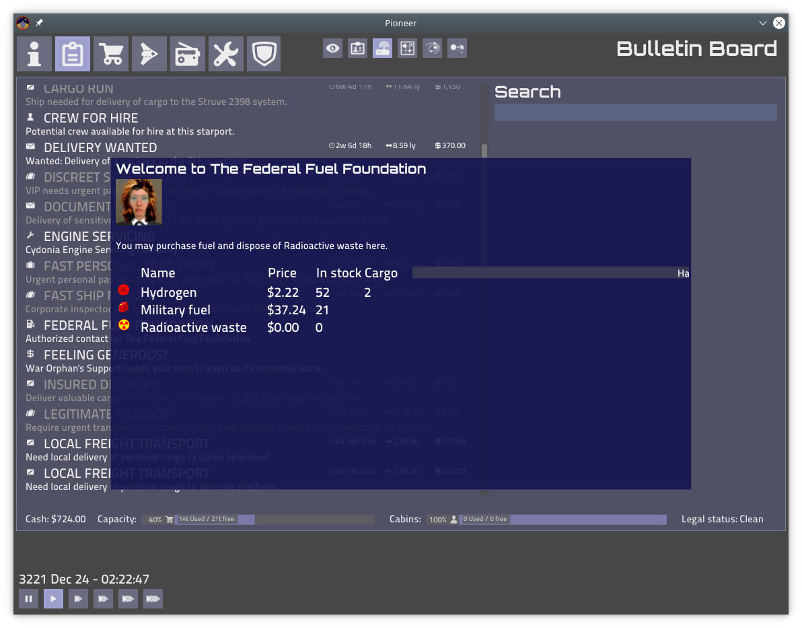Select the Radioactive waste row name

pos(193,328)
